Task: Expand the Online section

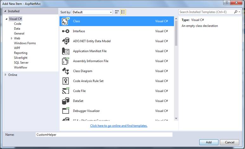Action: click(5, 75)
